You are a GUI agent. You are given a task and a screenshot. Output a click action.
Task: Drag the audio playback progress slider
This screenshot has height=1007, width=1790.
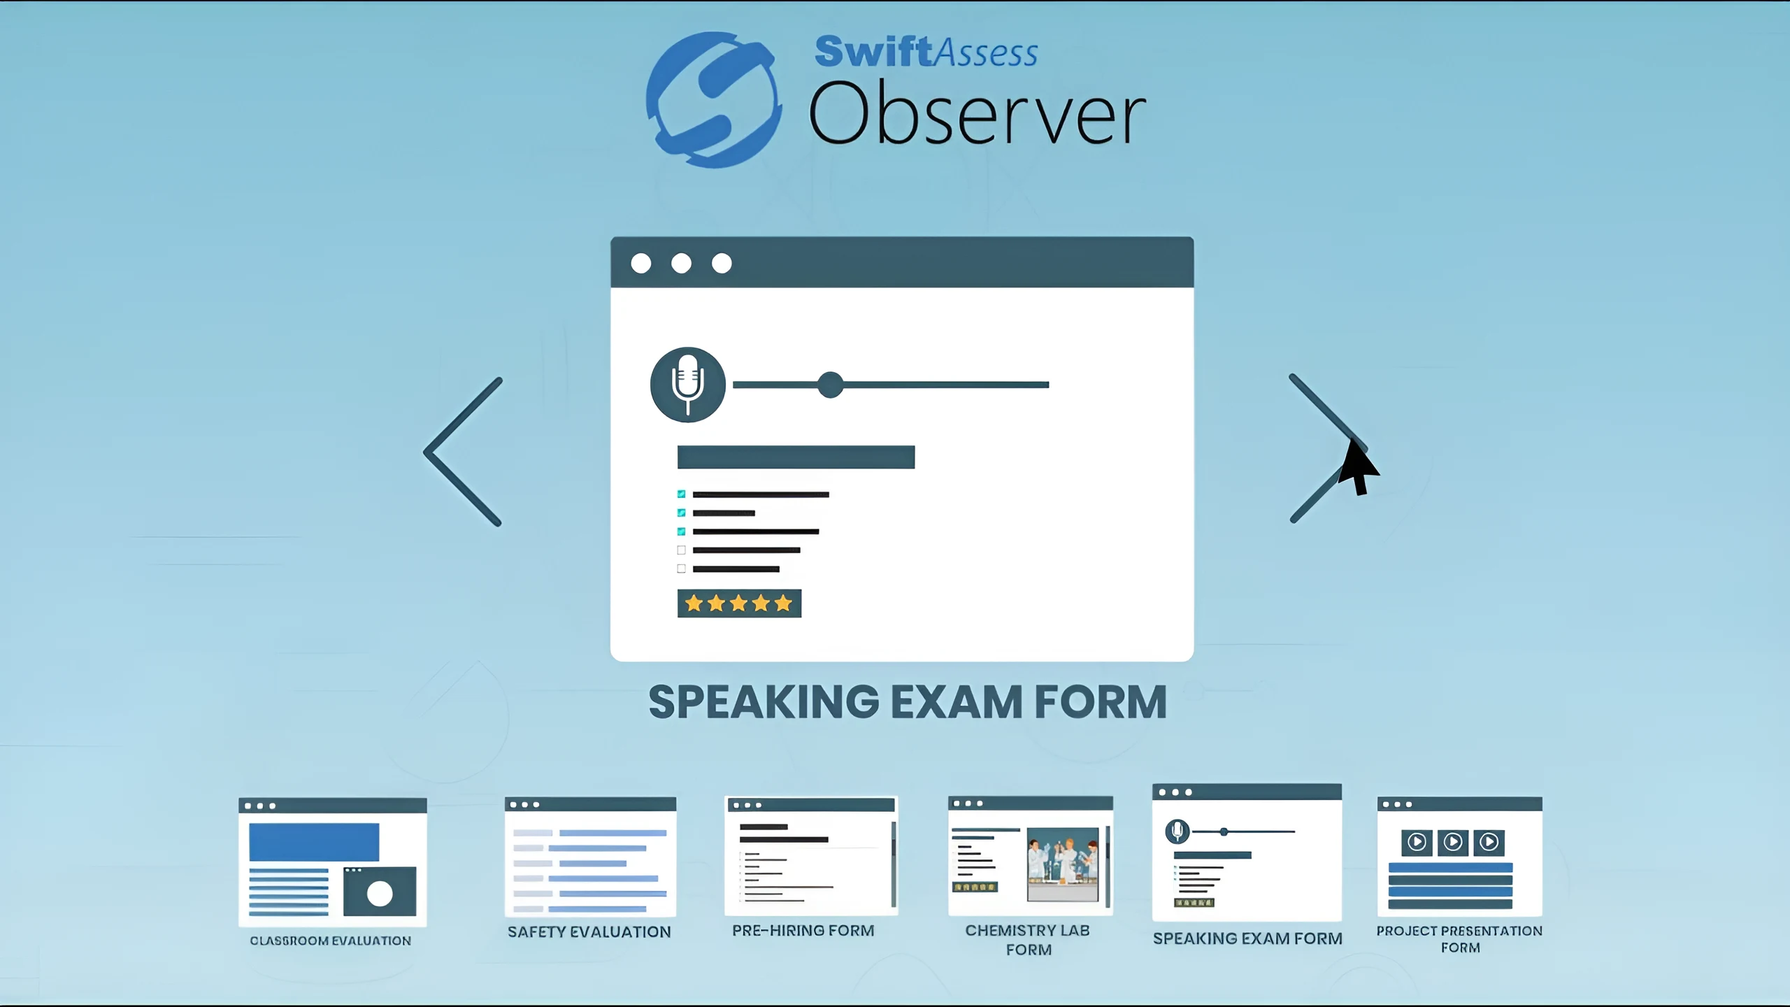831,384
